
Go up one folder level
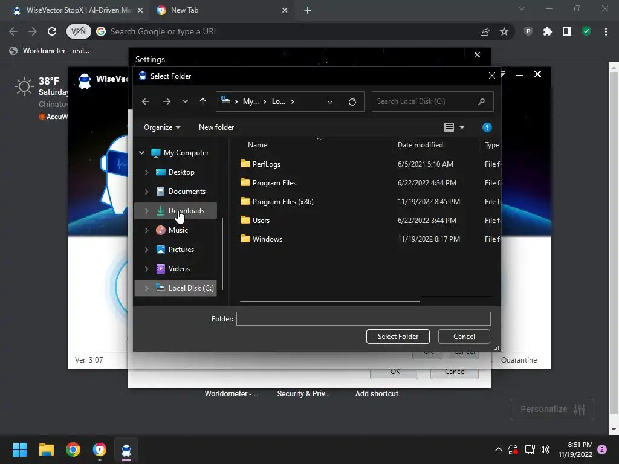(x=203, y=101)
